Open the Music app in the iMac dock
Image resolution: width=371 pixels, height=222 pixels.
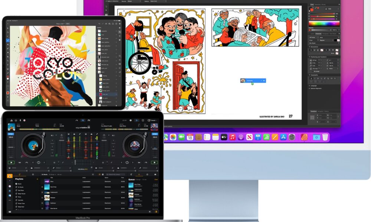pos(232,137)
